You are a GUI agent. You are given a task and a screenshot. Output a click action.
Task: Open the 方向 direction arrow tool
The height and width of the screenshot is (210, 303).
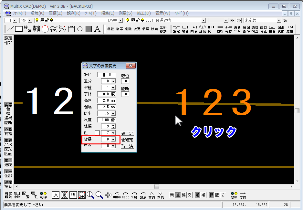tap(243, 195)
